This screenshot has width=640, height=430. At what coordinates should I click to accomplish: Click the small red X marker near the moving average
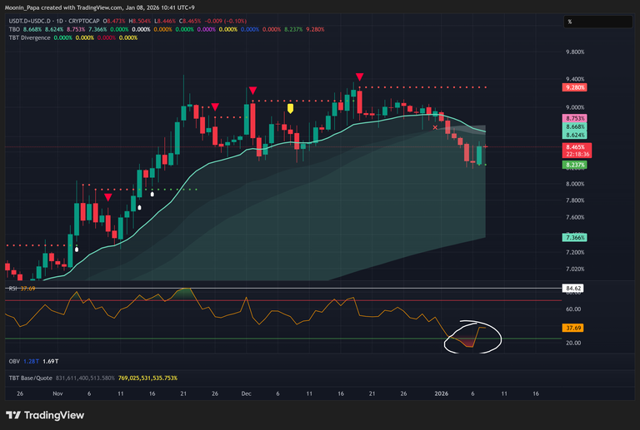435,127
